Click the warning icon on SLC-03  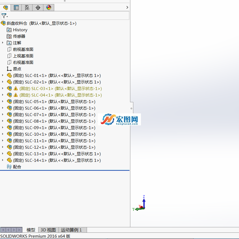[15, 89]
